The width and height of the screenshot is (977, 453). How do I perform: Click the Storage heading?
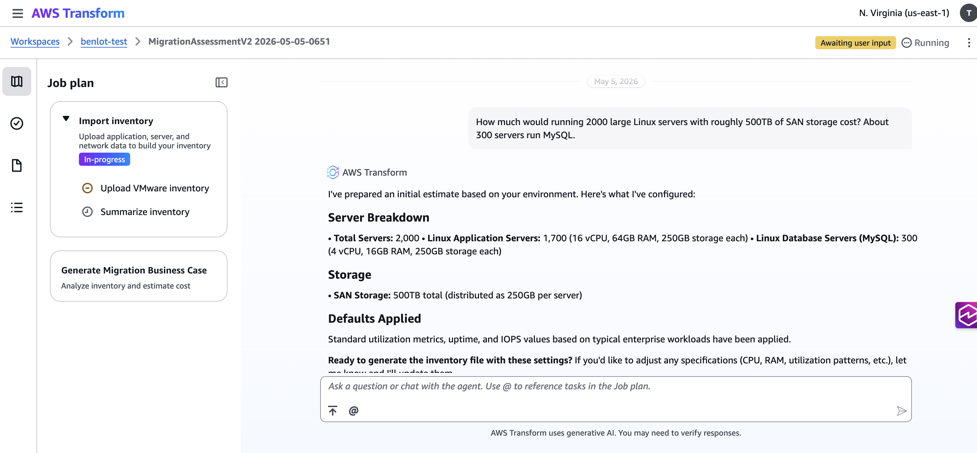tap(349, 275)
